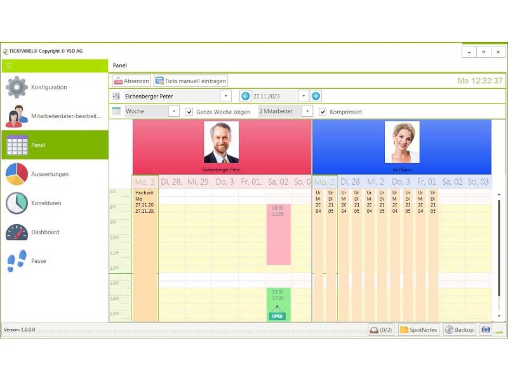Click Ticks manuell eintragen button
Viewport: 508px width, 381px height.
pos(190,81)
